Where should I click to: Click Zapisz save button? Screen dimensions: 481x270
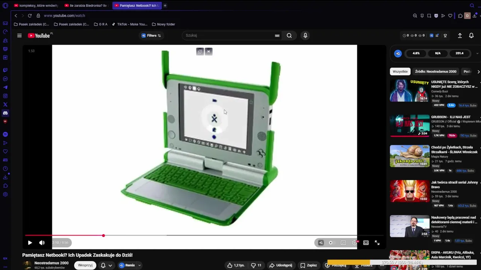pos(308,265)
